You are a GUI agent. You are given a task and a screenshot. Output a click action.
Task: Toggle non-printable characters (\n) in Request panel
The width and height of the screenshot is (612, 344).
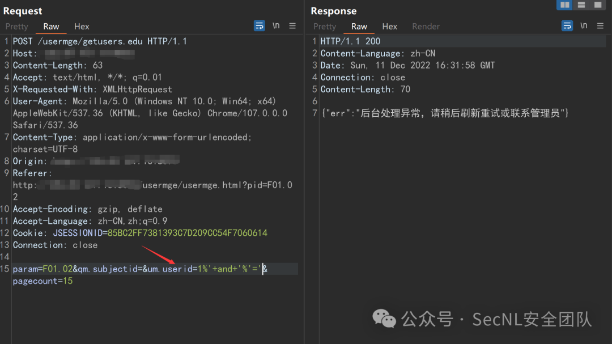coord(276,26)
